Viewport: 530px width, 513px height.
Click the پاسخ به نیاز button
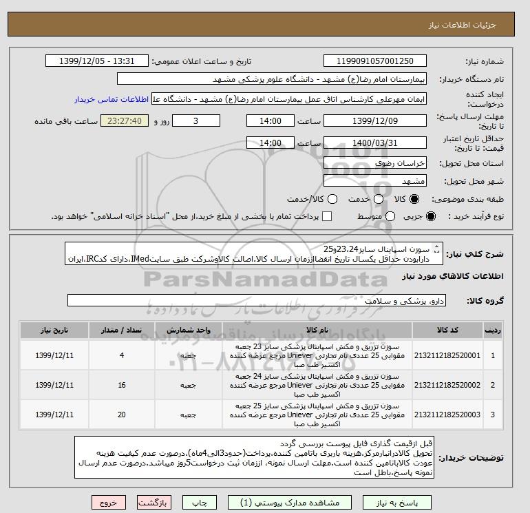point(397,503)
